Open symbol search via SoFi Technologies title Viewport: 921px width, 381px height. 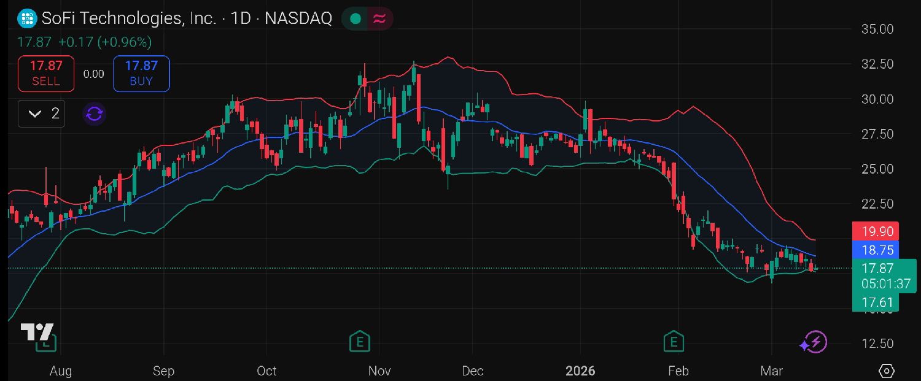coord(129,18)
